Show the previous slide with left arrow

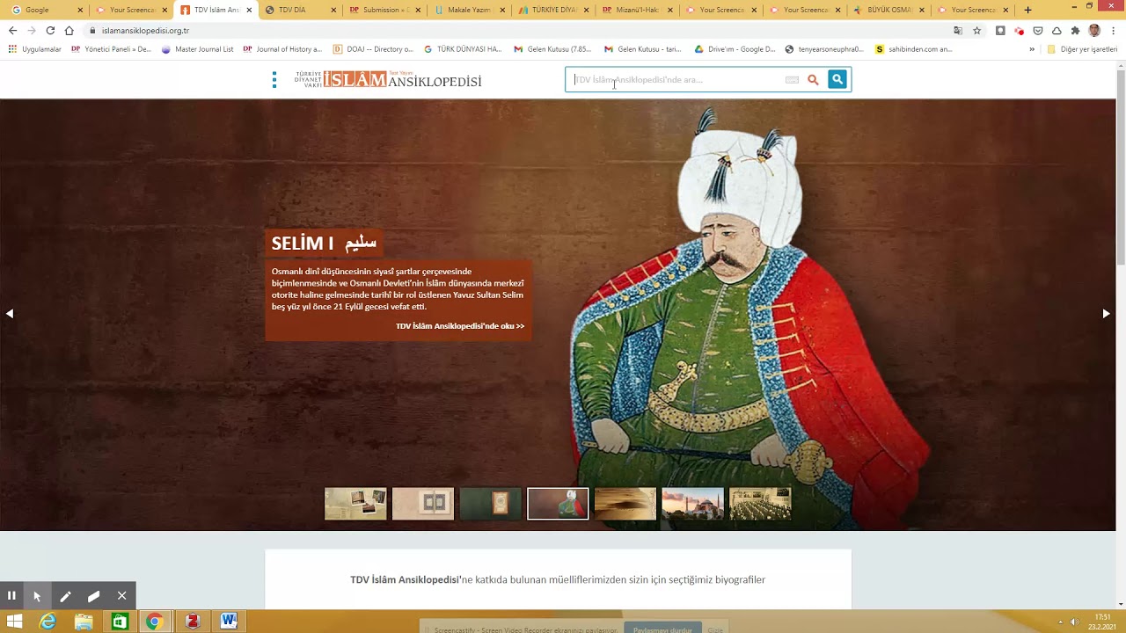[x=10, y=314]
